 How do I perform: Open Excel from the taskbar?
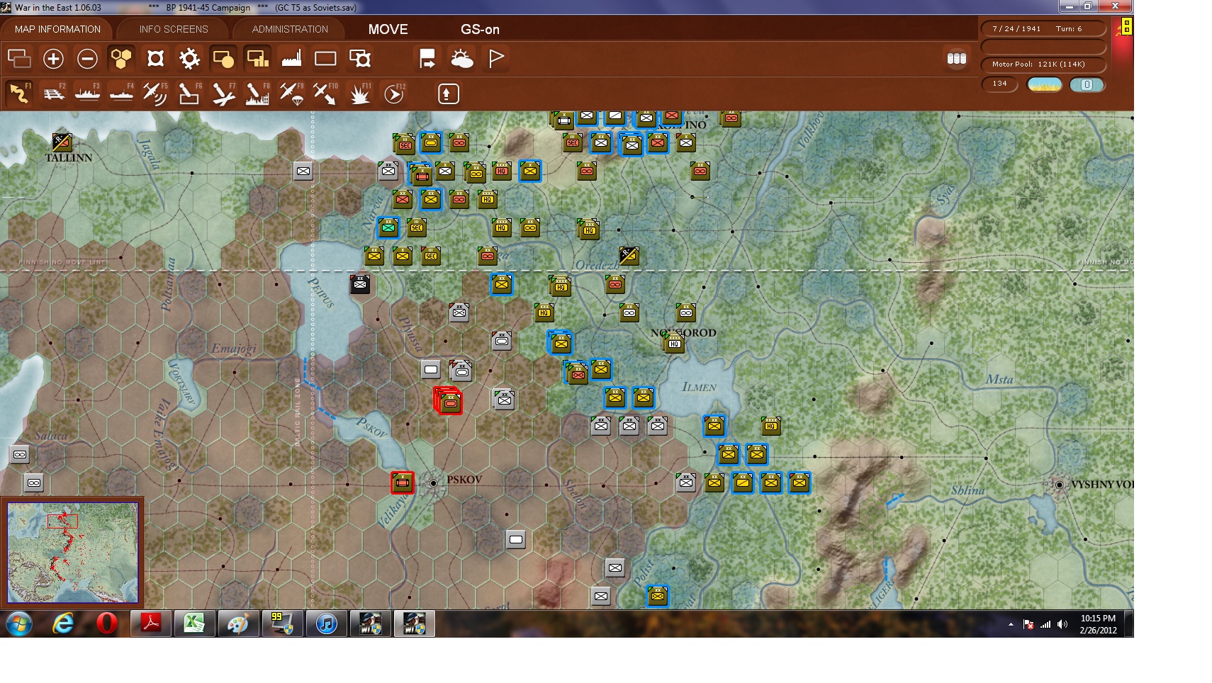click(x=194, y=624)
